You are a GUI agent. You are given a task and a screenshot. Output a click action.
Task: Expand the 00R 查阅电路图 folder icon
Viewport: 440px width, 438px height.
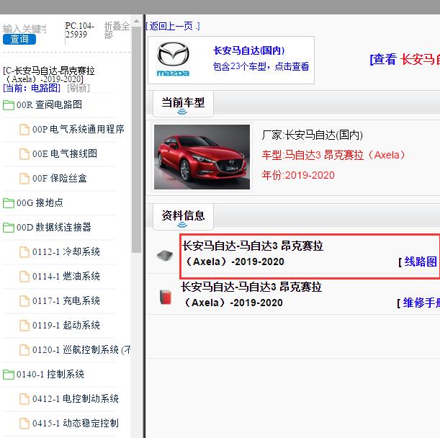[9, 105]
